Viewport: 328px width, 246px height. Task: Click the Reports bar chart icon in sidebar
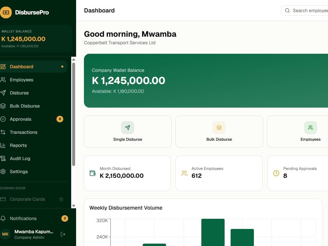[x=3, y=145]
